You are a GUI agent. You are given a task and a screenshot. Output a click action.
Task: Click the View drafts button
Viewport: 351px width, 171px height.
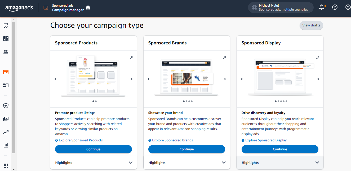tap(311, 25)
